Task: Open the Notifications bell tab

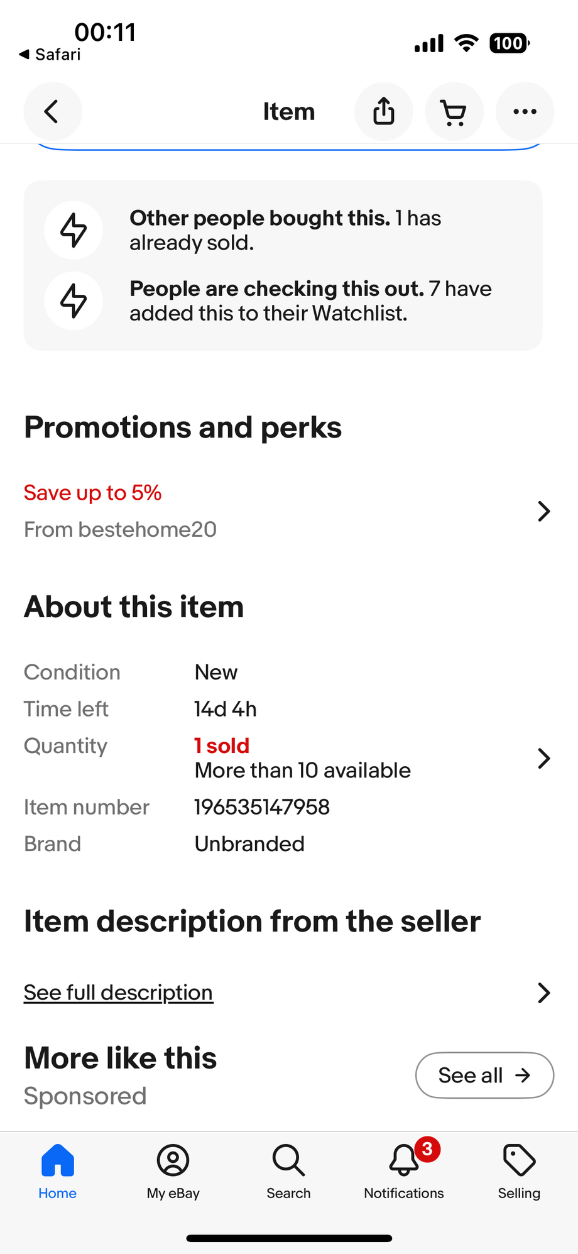Action: (404, 1170)
